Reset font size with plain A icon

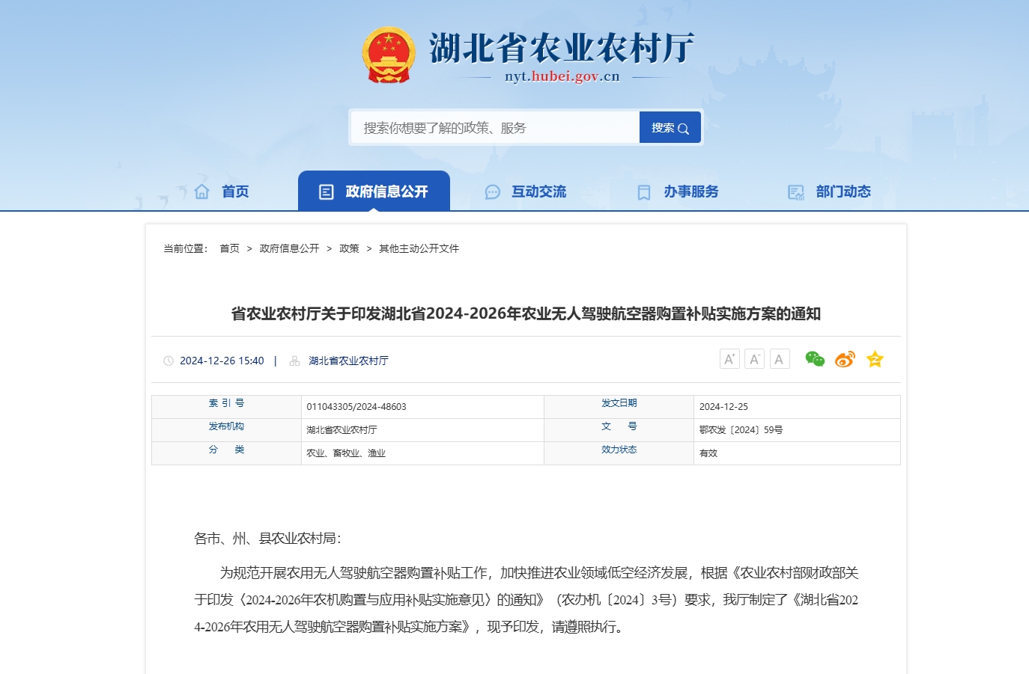coord(780,360)
